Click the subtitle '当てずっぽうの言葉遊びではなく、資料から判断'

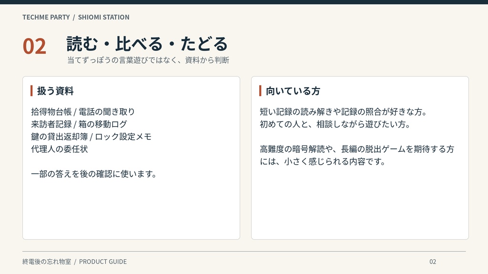point(148,60)
